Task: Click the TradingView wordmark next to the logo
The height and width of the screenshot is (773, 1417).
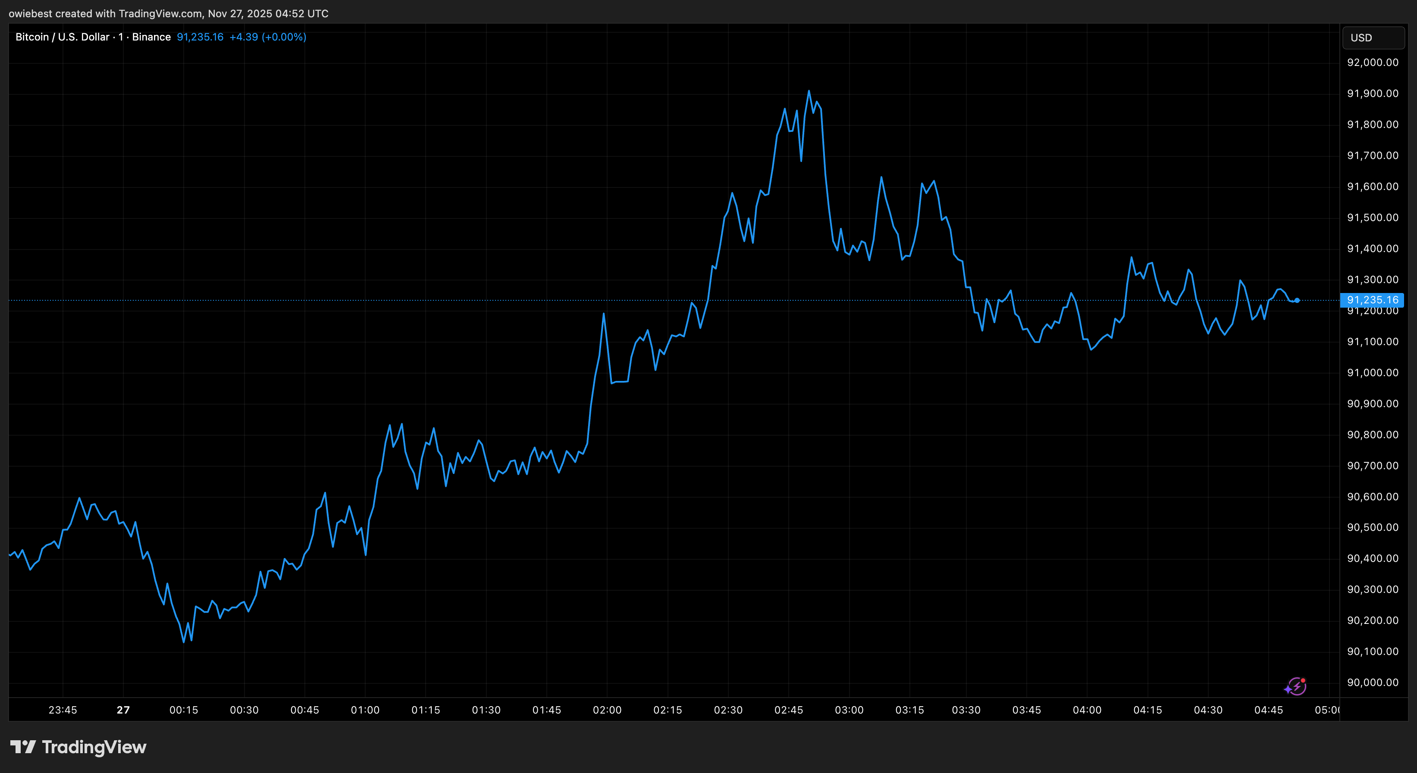Action: click(94, 748)
